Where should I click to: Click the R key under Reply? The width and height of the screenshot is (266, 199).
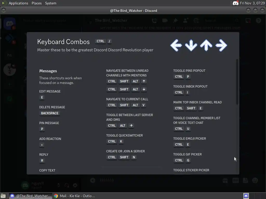(x=42, y=161)
